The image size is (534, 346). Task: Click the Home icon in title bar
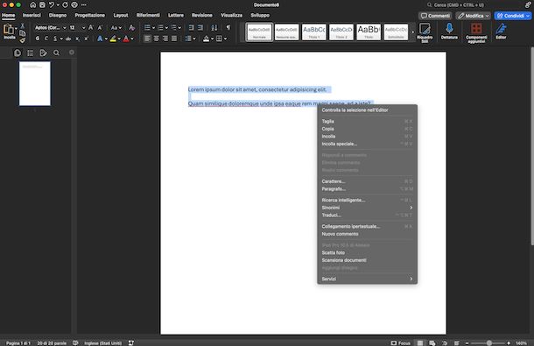[32, 4]
